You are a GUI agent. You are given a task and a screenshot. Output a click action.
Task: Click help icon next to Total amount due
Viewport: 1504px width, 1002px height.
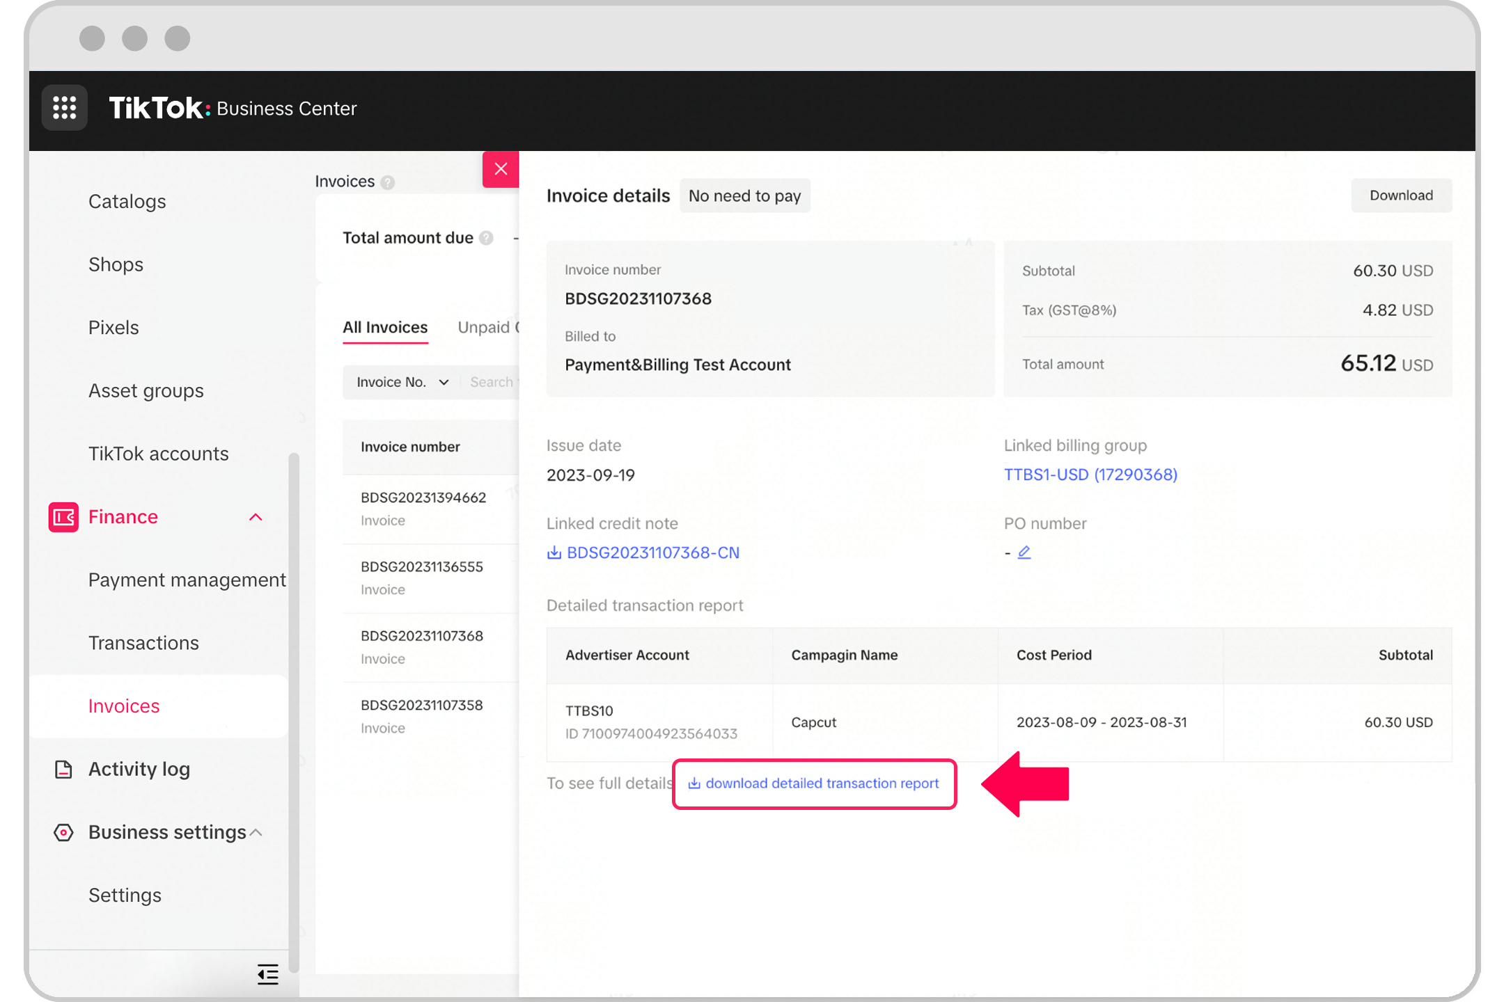(487, 238)
